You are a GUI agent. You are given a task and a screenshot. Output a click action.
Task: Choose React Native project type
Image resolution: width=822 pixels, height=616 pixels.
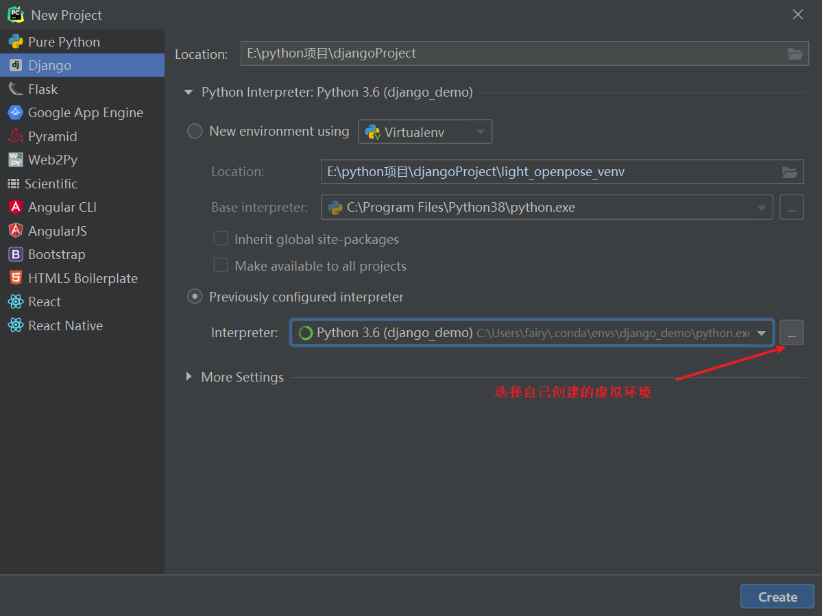click(65, 325)
